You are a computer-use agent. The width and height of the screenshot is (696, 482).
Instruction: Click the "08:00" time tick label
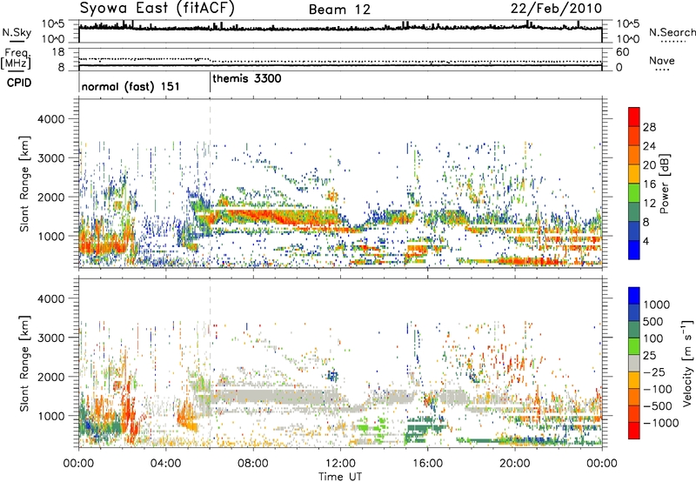tap(253, 464)
